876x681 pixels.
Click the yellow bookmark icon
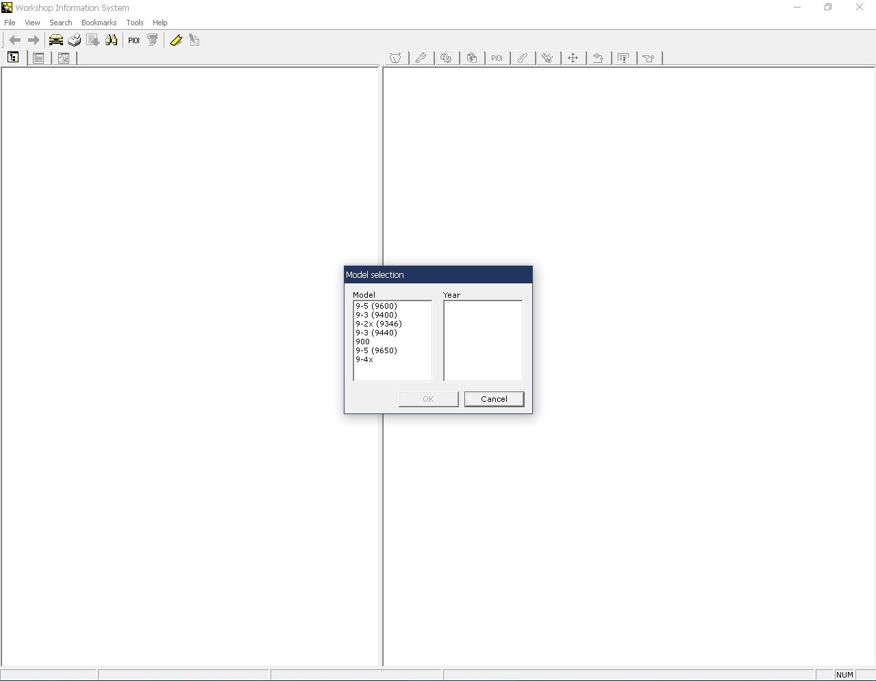click(x=176, y=40)
